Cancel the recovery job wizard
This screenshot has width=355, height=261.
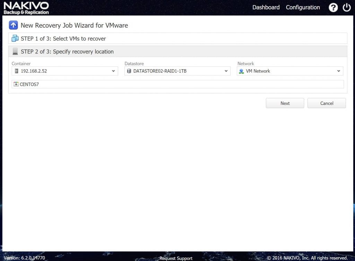(326, 103)
